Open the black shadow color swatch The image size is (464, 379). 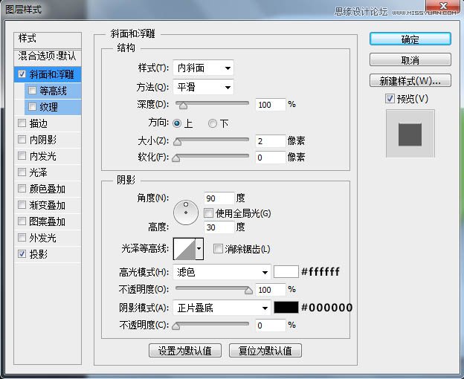286,308
